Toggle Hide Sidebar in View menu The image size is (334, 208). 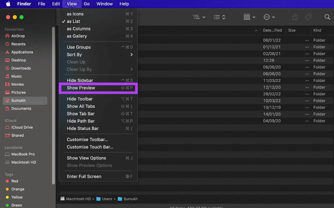click(x=80, y=80)
